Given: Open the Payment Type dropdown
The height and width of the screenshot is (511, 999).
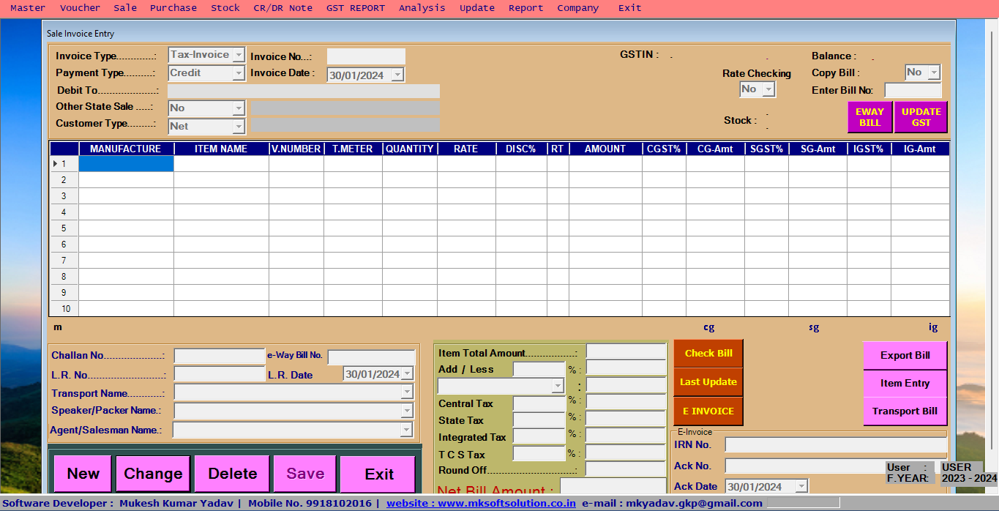Looking at the screenshot, I should pyautogui.click(x=239, y=72).
